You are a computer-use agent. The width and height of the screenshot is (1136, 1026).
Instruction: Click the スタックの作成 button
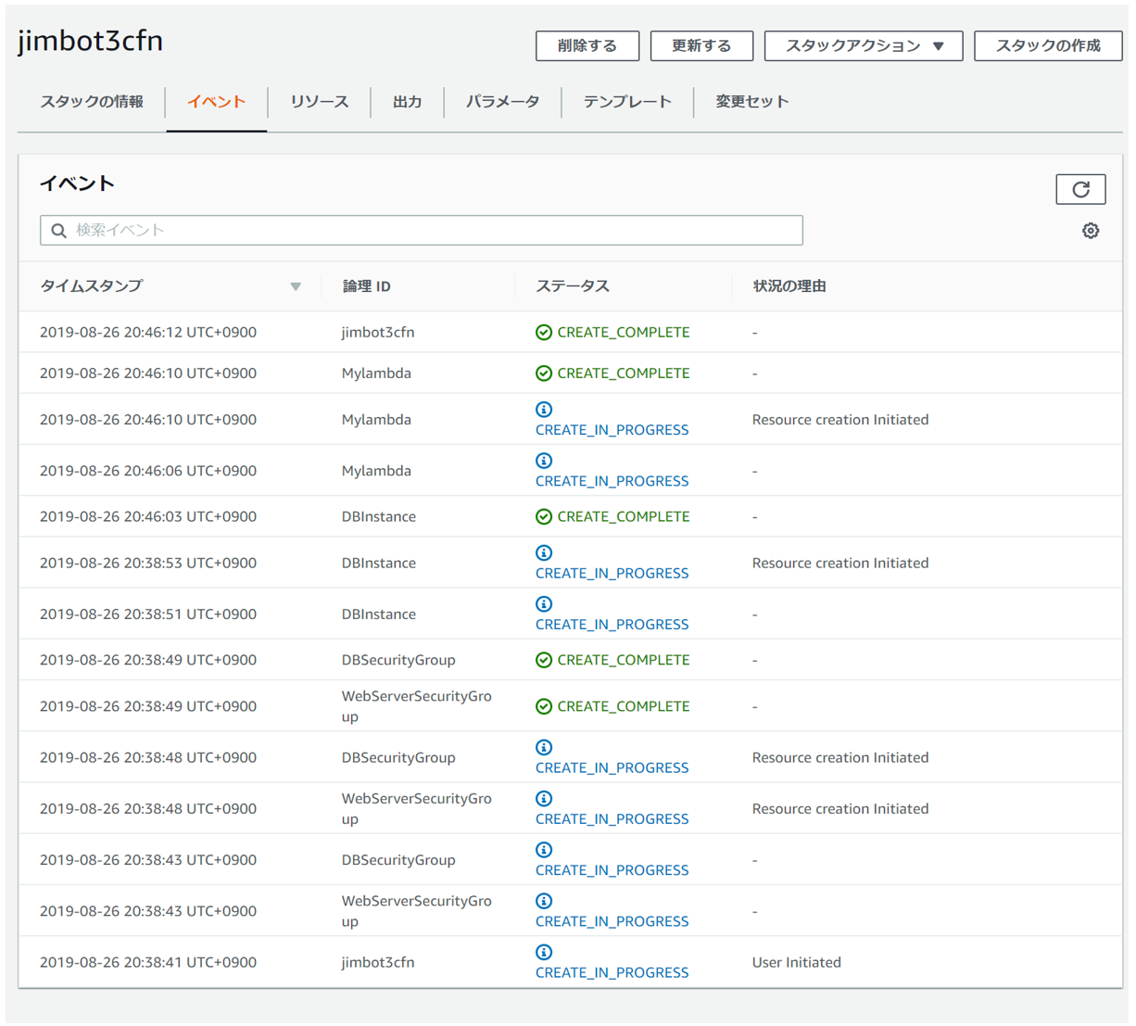(x=1048, y=45)
